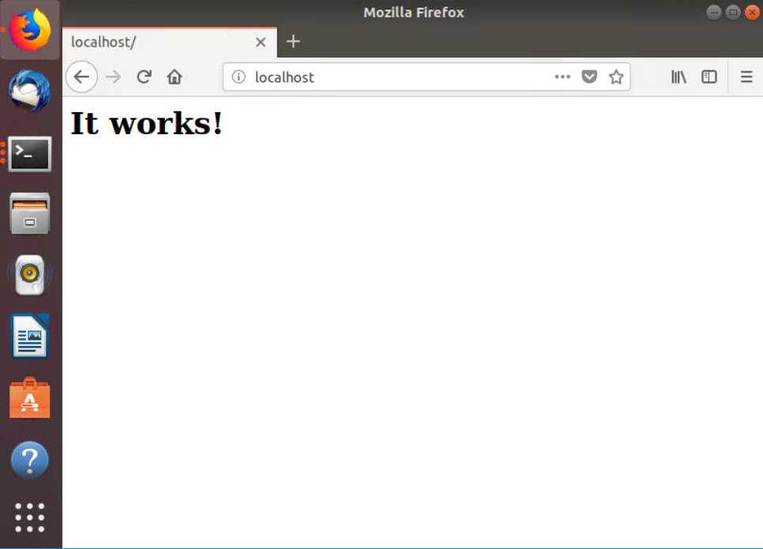
Task: Open page actions three-dot menu
Action: [562, 77]
